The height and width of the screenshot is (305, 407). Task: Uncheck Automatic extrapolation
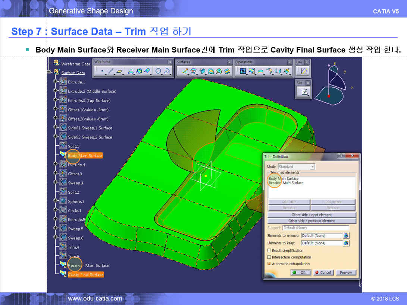pyautogui.click(x=269, y=264)
